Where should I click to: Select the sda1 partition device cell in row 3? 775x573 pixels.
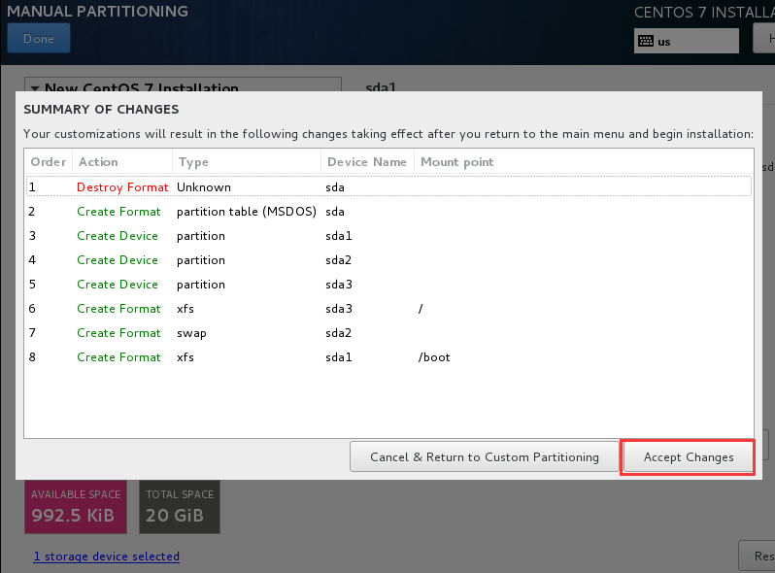339,236
